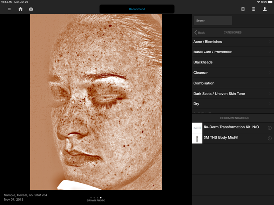Open the user profile icon
This screenshot has height=205, width=274.
(x=265, y=9)
